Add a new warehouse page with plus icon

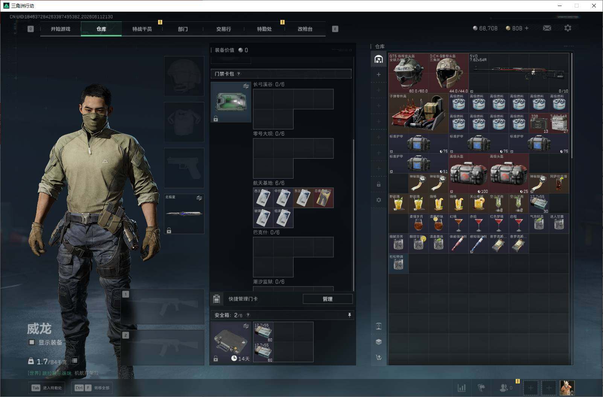[x=379, y=74]
